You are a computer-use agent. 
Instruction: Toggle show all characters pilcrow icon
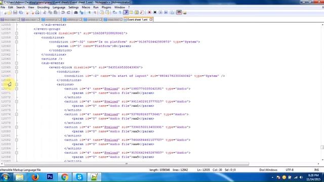[120, 13]
